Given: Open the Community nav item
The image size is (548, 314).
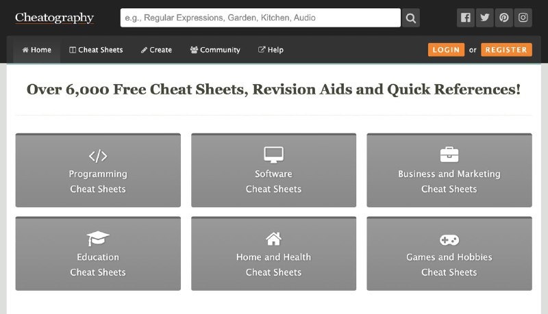Looking at the screenshot, I should pos(215,50).
